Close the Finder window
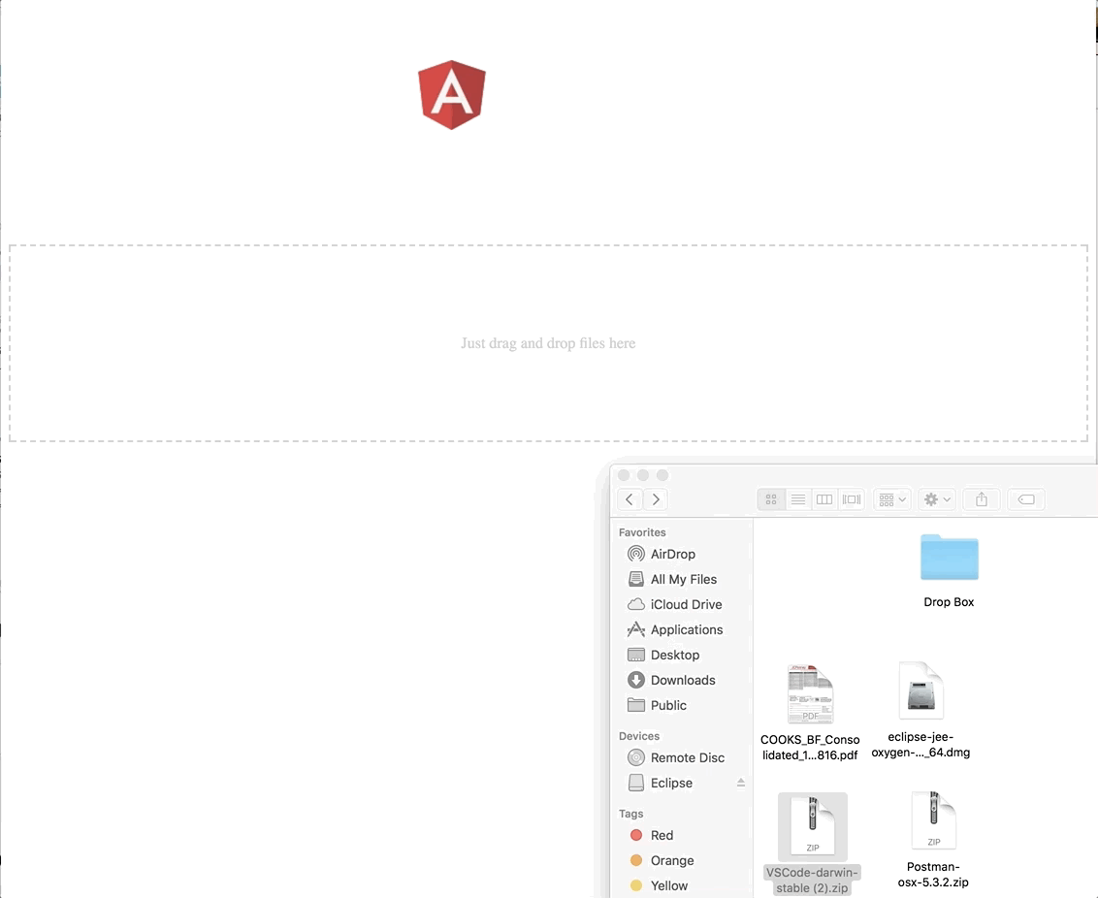This screenshot has width=1098, height=898. point(624,475)
